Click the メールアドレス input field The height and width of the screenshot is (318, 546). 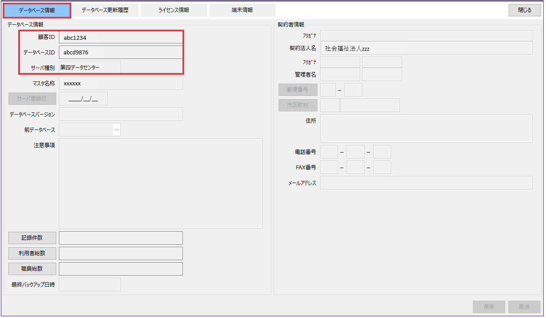[x=426, y=183]
